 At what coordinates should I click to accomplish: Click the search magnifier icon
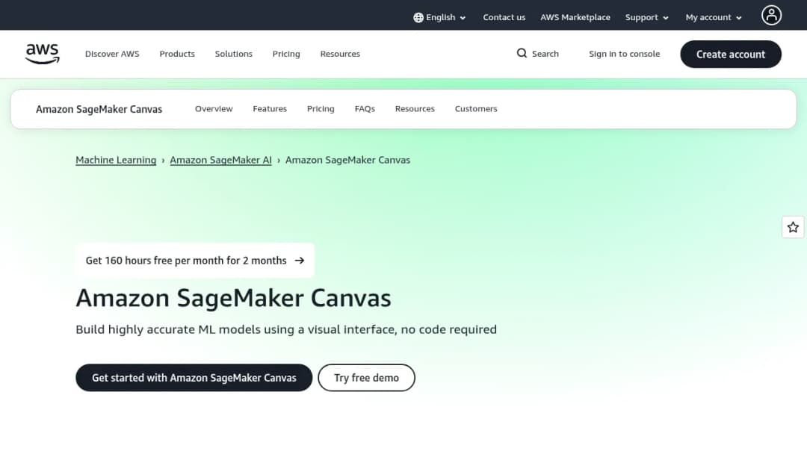tap(522, 53)
